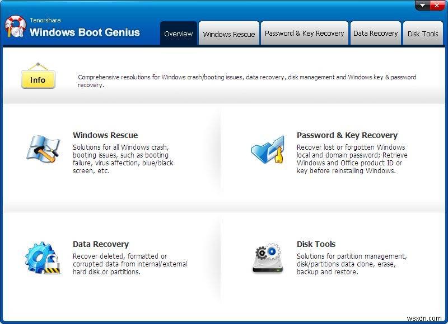Click the Windows Rescue heading link
The image size is (448, 324).
pos(105,135)
